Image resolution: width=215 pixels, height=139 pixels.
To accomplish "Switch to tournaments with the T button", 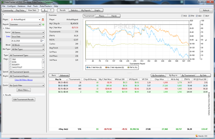I will 51,10.
